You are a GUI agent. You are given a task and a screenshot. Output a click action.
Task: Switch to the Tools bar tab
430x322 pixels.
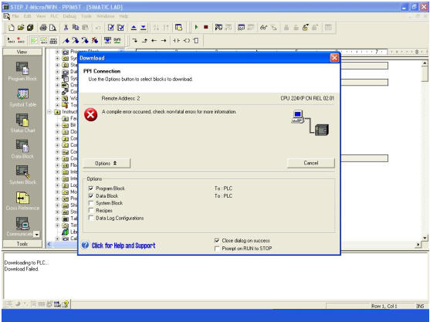tap(22, 244)
